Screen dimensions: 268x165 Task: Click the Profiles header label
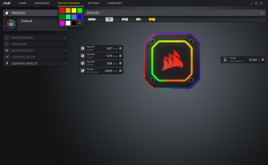(x=18, y=13)
